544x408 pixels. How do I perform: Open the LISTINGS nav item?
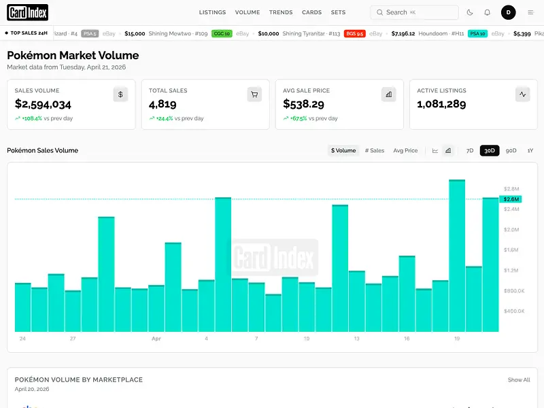click(212, 12)
